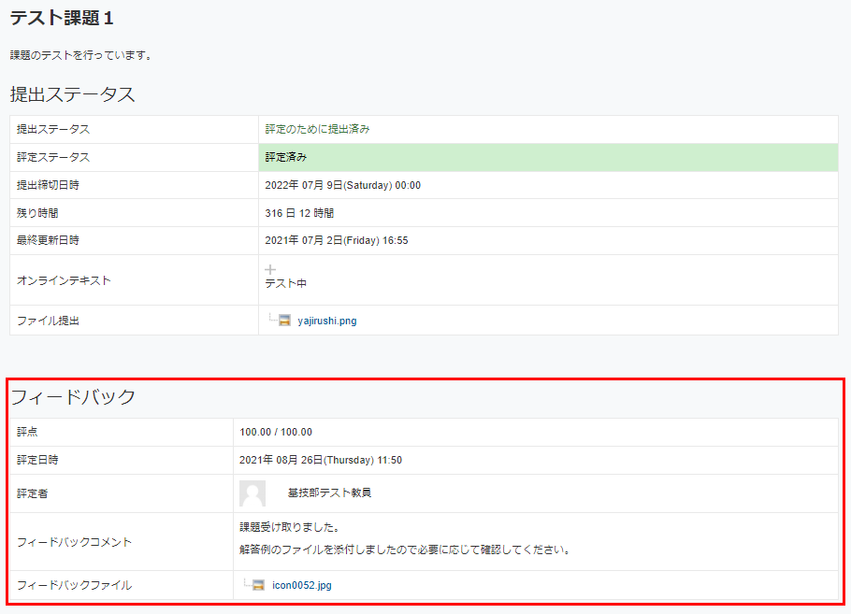Open grader 基技部テスト教員 profile name

tap(329, 493)
